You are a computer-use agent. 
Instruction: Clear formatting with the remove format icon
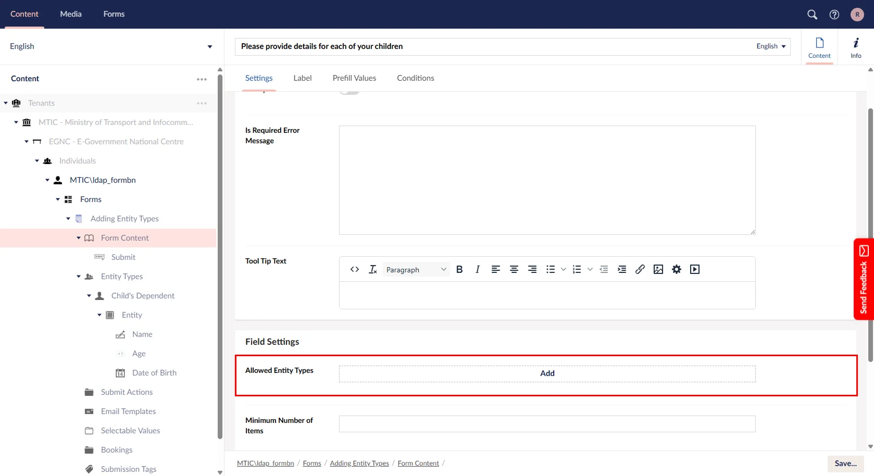click(x=373, y=269)
